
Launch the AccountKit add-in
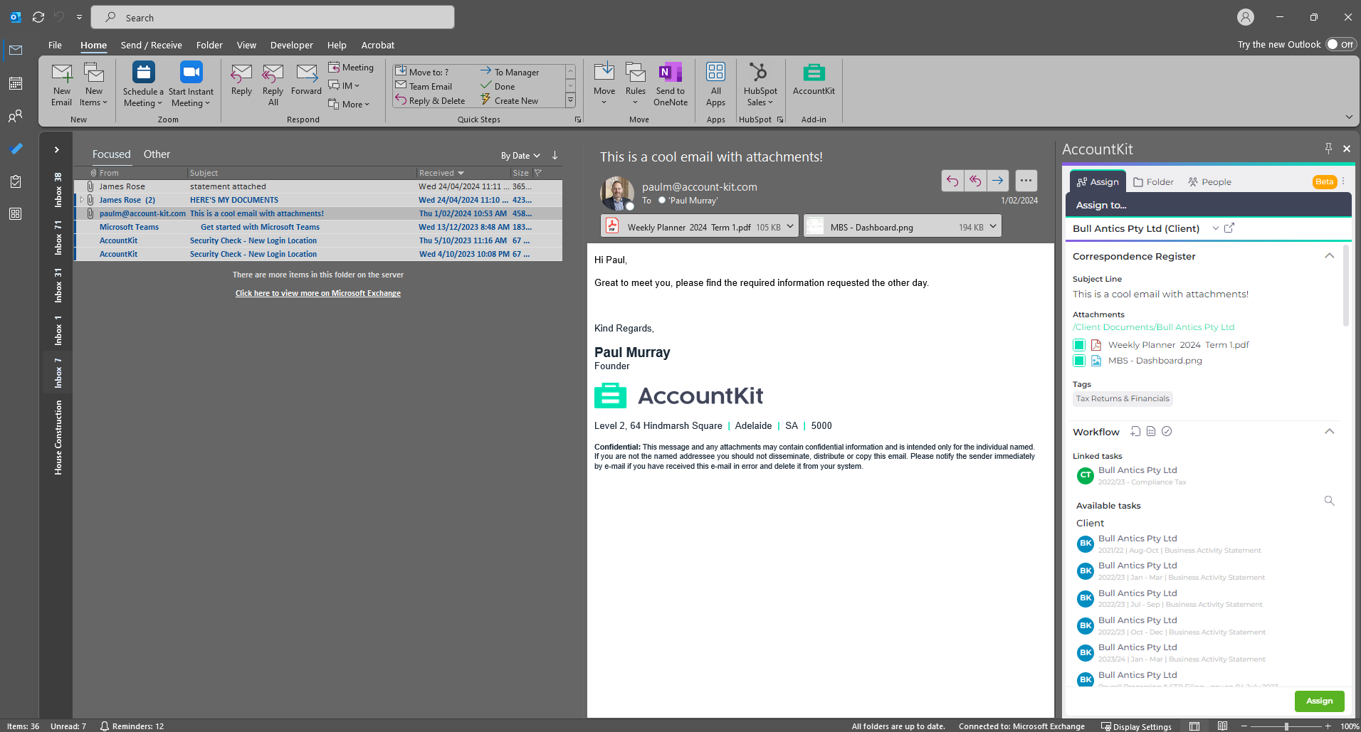[x=814, y=80]
